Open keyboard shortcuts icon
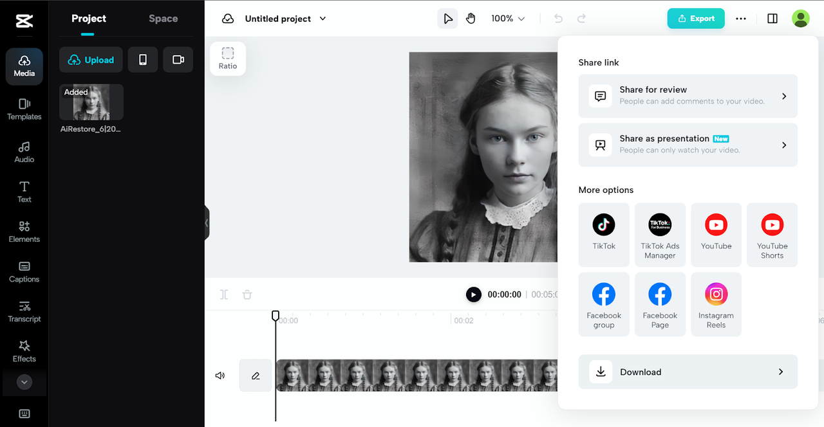This screenshot has width=824, height=427. (24, 413)
